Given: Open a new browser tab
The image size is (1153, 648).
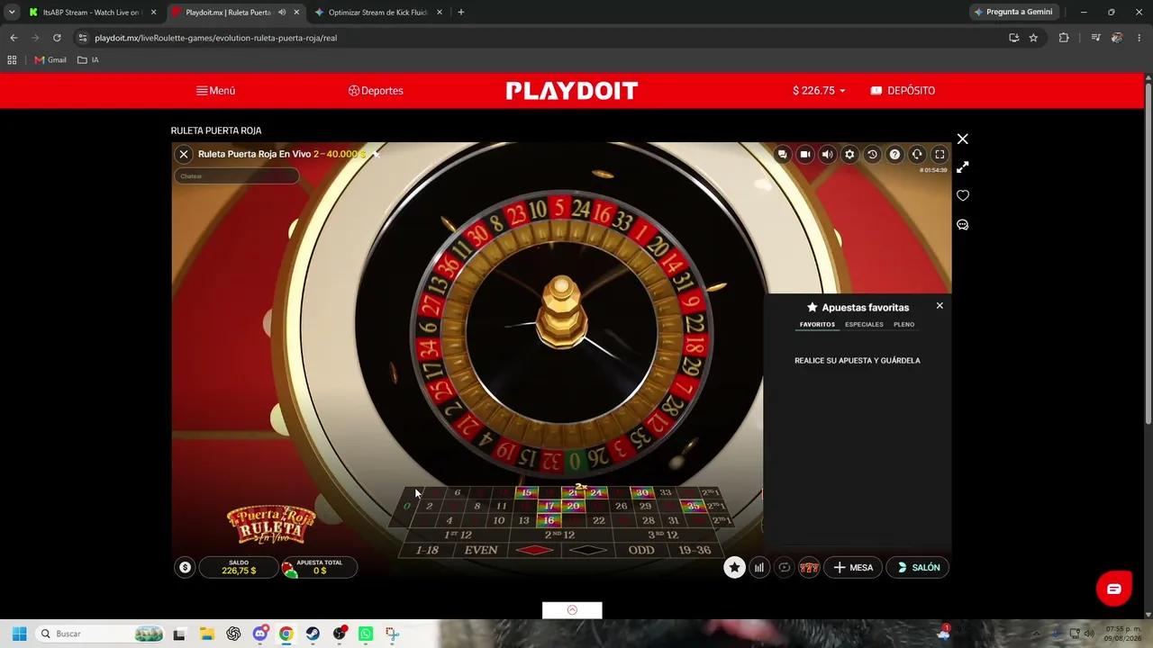Looking at the screenshot, I should (461, 13).
